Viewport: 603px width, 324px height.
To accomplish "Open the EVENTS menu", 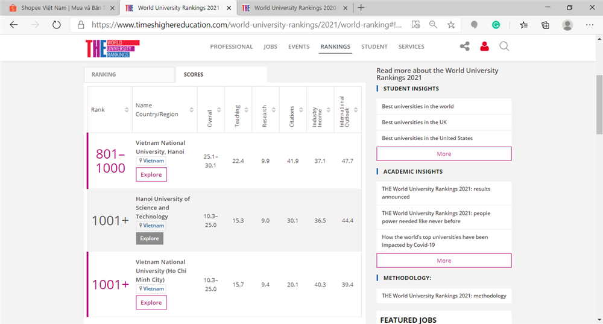I will (x=299, y=46).
